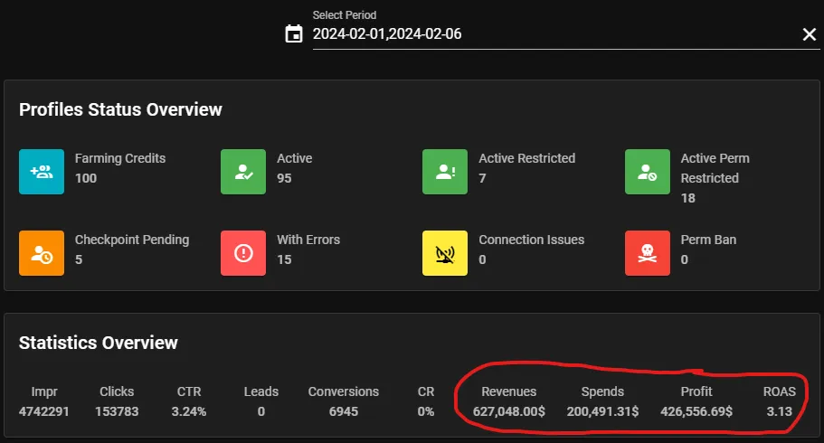Image resolution: width=824 pixels, height=443 pixels.
Task: Click the profit value 426,556.69$
Action: point(696,412)
